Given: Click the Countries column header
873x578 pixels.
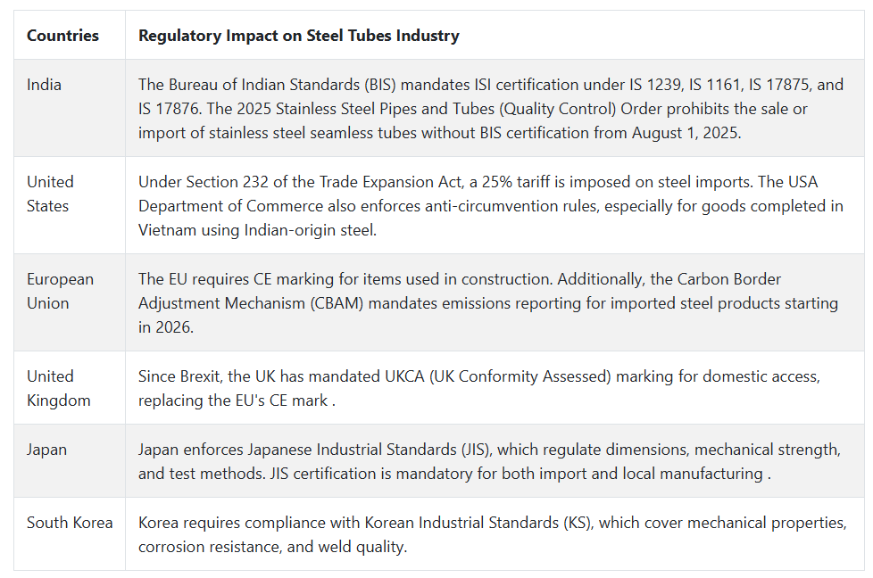Looking at the screenshot, I should point(62,36).
